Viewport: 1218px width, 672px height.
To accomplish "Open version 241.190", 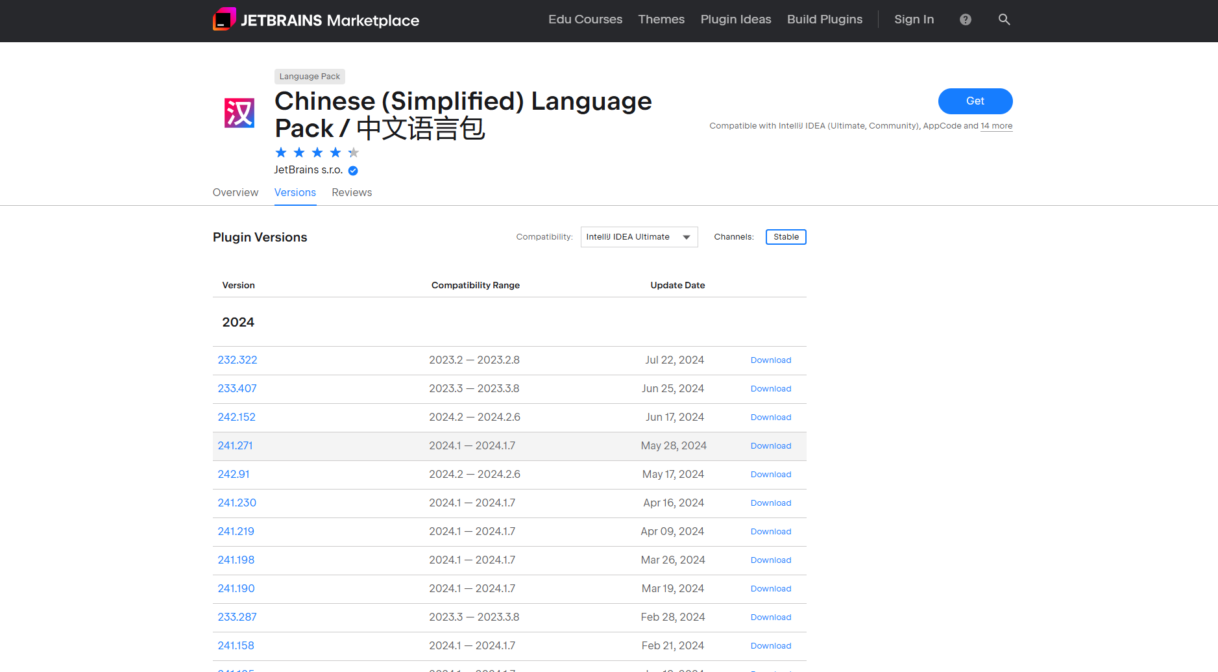I will pos(236,589).
